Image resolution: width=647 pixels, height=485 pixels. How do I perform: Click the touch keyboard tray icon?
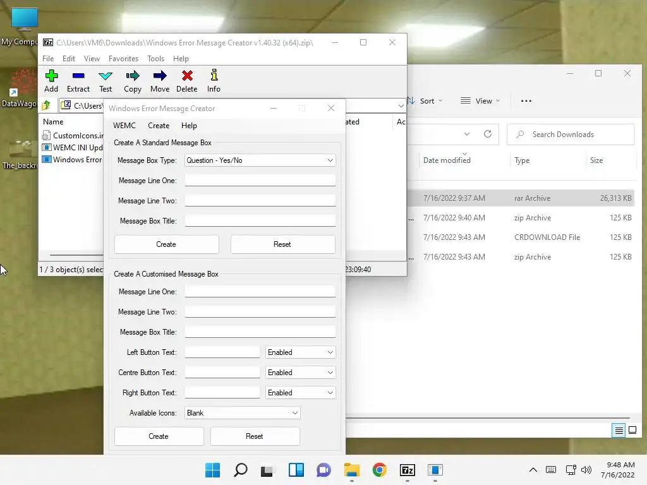(551, 469)
